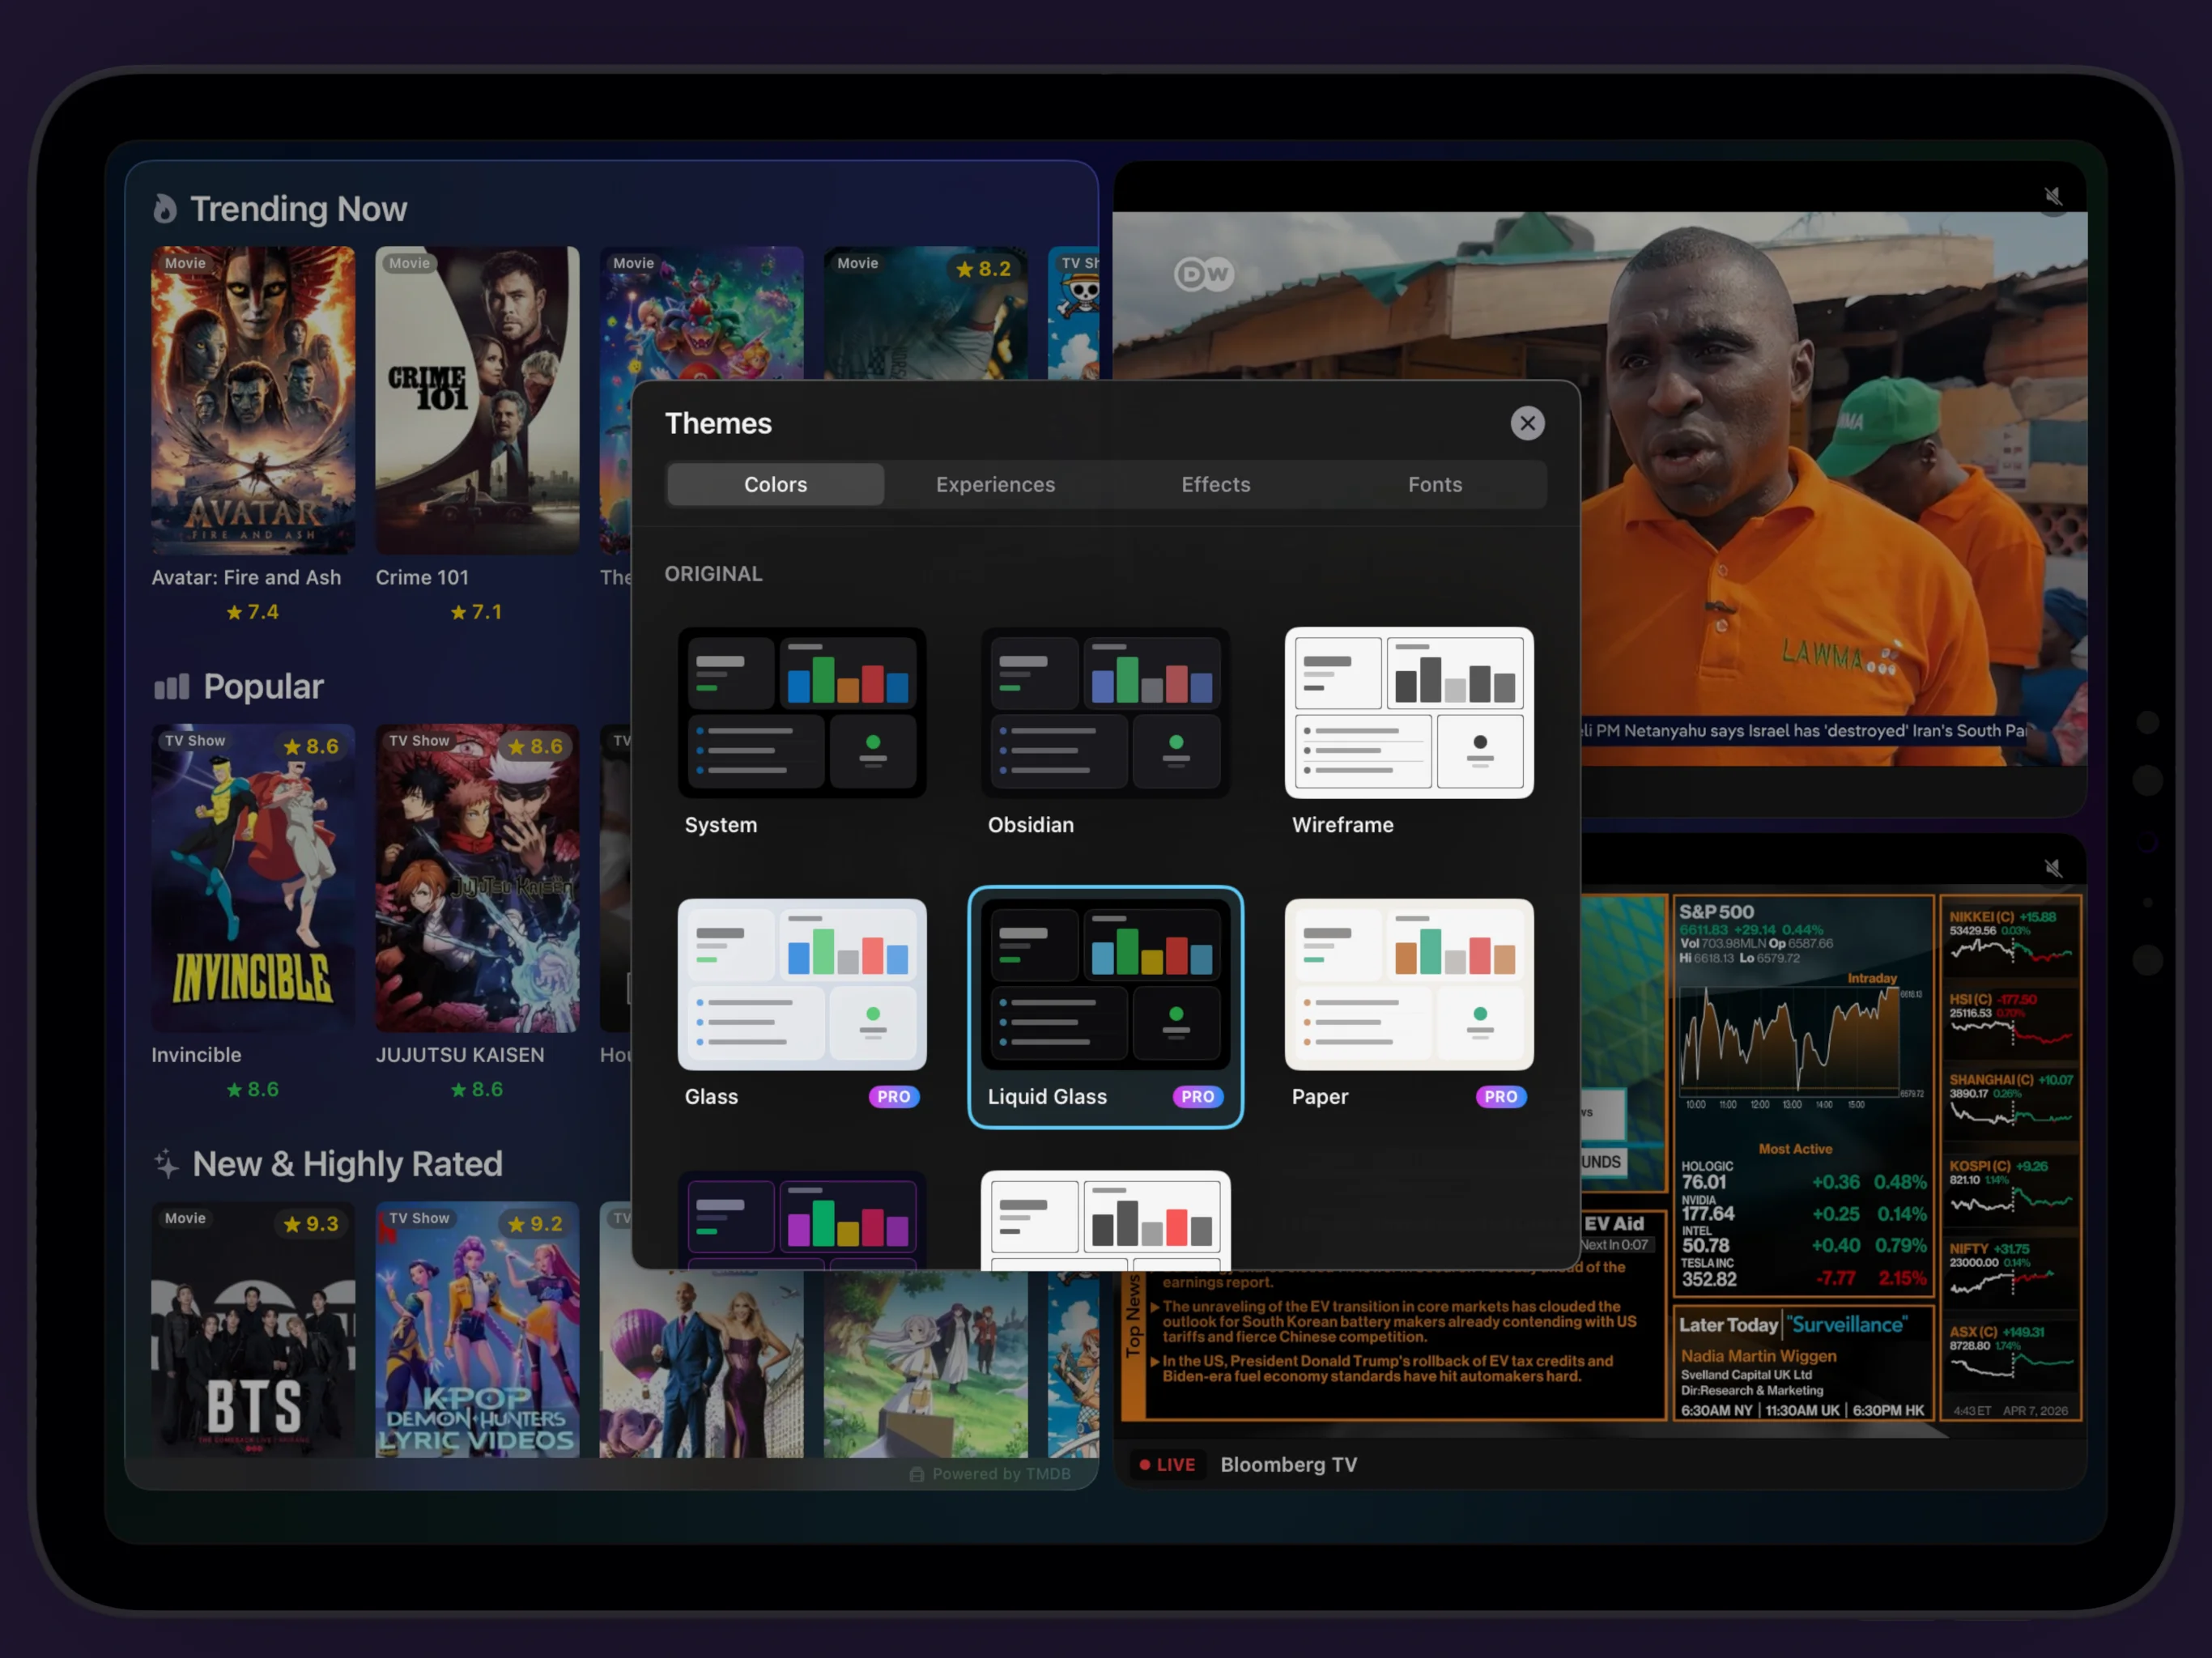
Task: Click the balloon movie poster in New & Highly Rated
Action: (701, 1363)
